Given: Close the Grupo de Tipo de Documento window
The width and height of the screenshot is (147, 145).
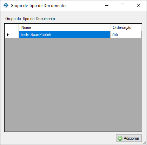Looking at the screenshot, I should (139, 5).
